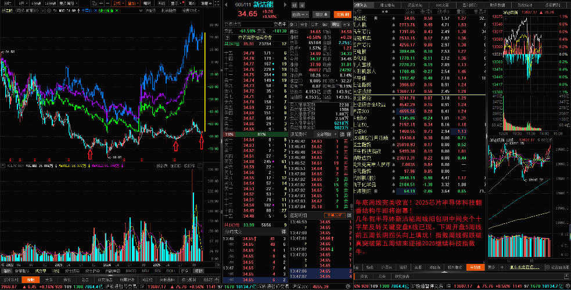Select the MACD indicator tab
Viewport: 571px width, 290px height.
(131, 271)
